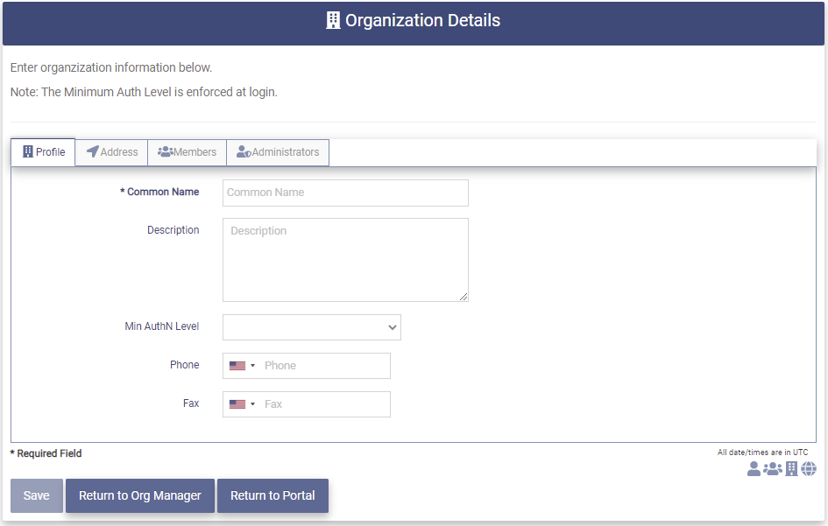828x526 pixels.
Task: Switch to the Address tab
Action: point(111,152)
